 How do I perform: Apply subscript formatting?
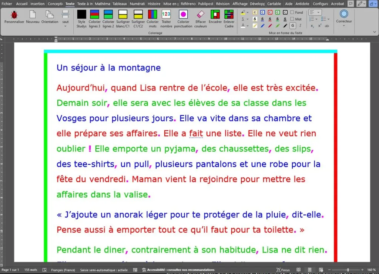point(312,26)
